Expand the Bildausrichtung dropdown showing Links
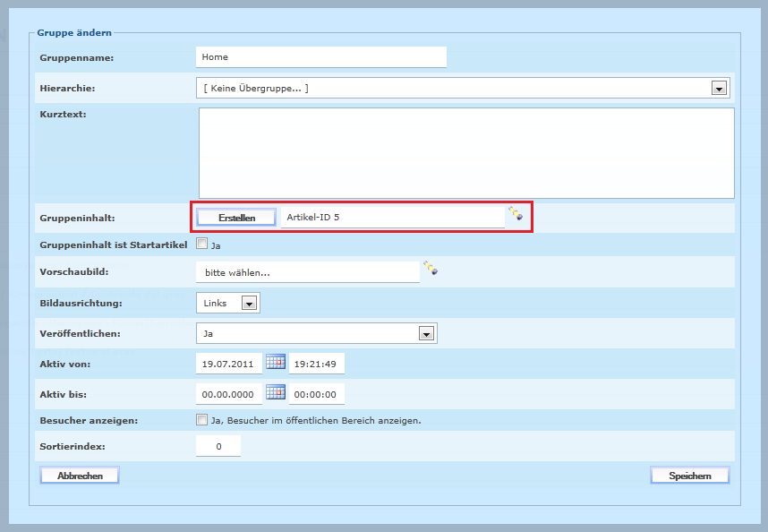The width and height of the screenshot is (768, 532). pyautogui.click(x=250, y=303)
